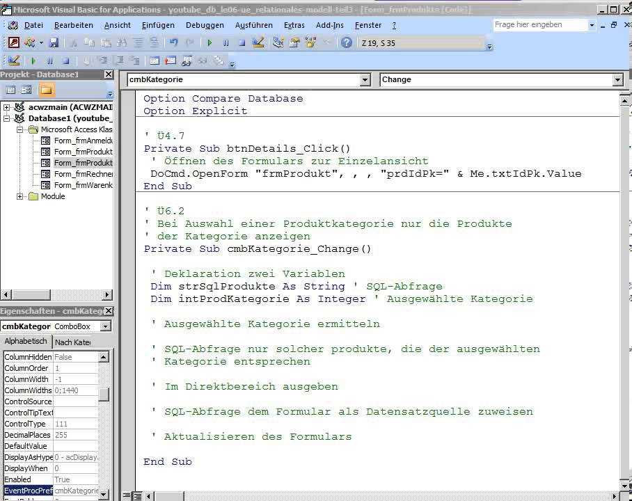The width and height of the screenshot is (632, 501).
Task: Click the Step Over icon
Action: tap(119, 61)
